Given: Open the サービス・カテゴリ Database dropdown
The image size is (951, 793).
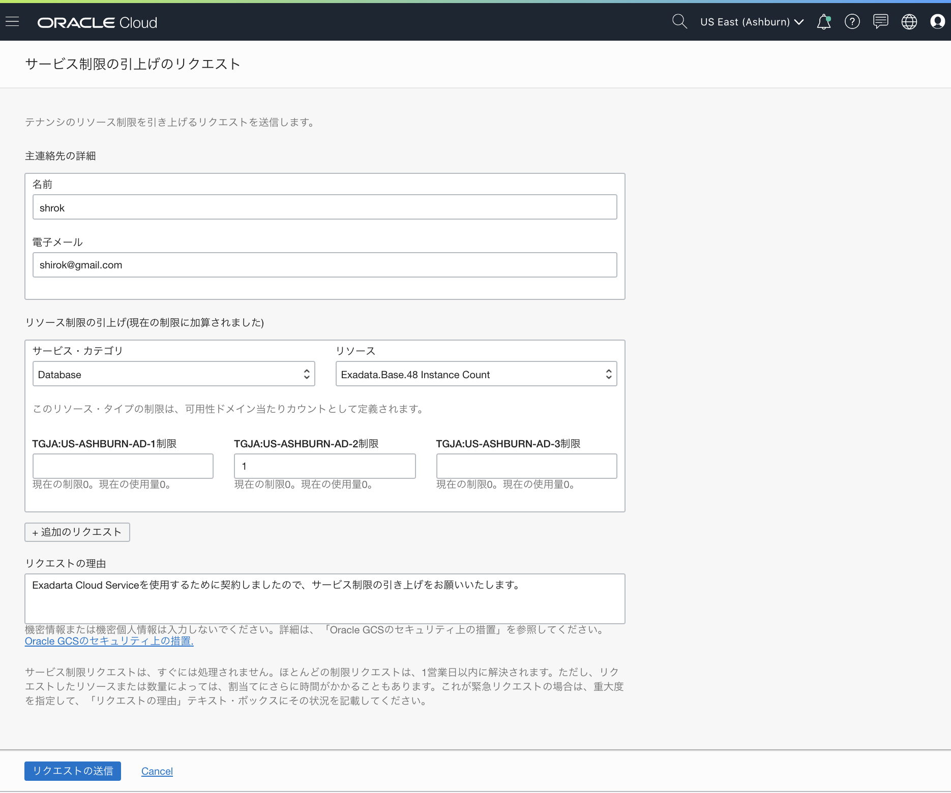Looking at the screenshot, I should coord(174,374).
